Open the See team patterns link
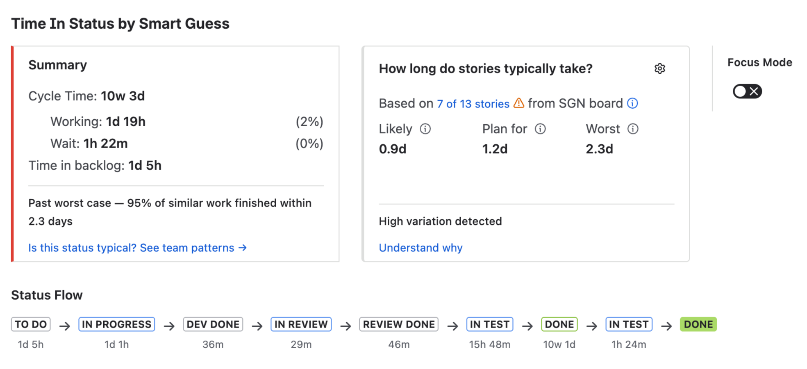807x369 pixels. [x=137, y=248]
